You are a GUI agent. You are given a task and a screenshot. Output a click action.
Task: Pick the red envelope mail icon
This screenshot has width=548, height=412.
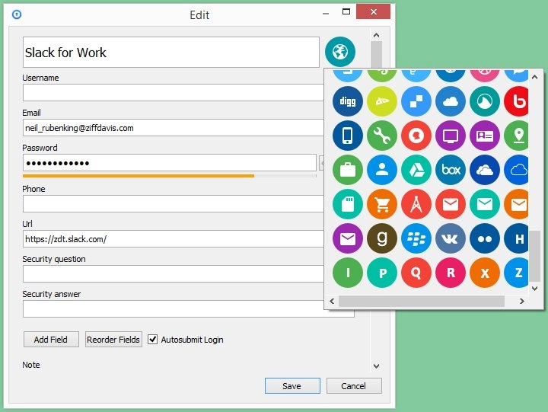pos(451,204)
